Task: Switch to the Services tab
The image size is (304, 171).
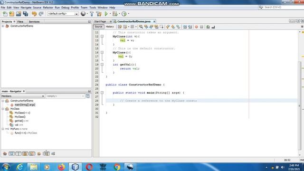Action: [x=34, y=22]
